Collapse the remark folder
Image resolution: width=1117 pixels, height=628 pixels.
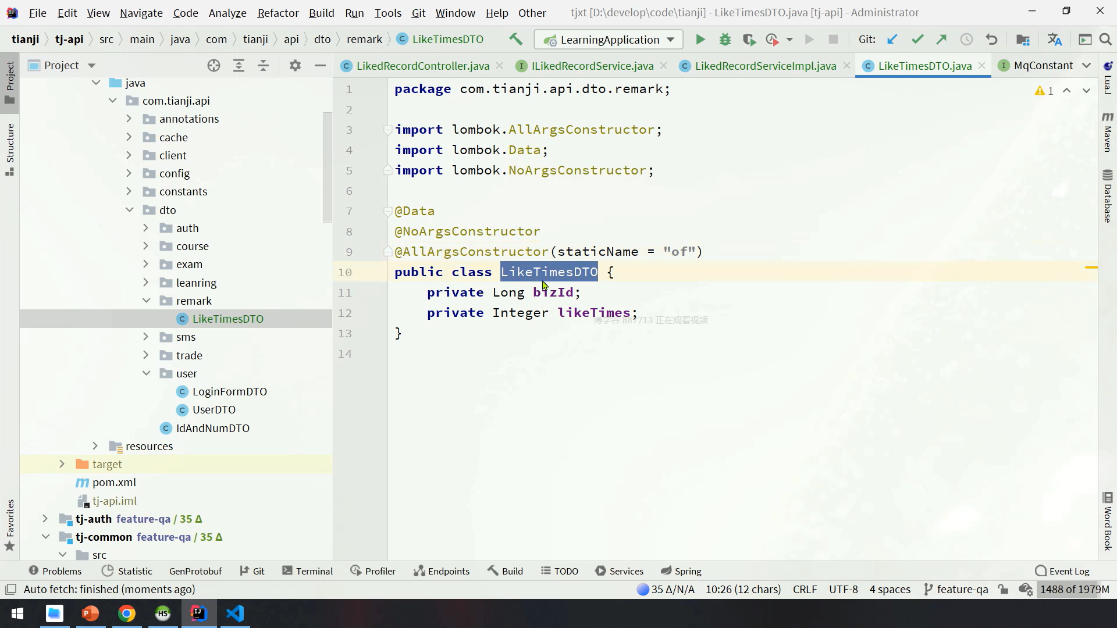[146, 301]
